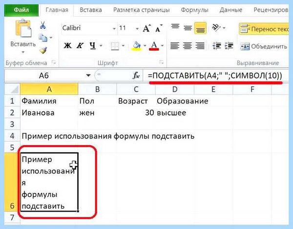
Task: Open borders dropdown arrow
Action: tap(123, 45)
